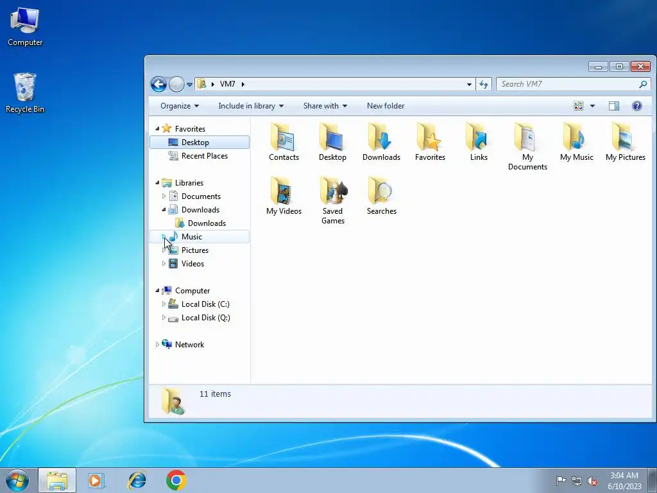Click the Windows Start orb
Viewport: 657px width, 493px height.
17,480
